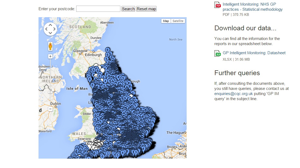
Task: Pan the map south using the down arrow
Action: [x=50, y=33]
